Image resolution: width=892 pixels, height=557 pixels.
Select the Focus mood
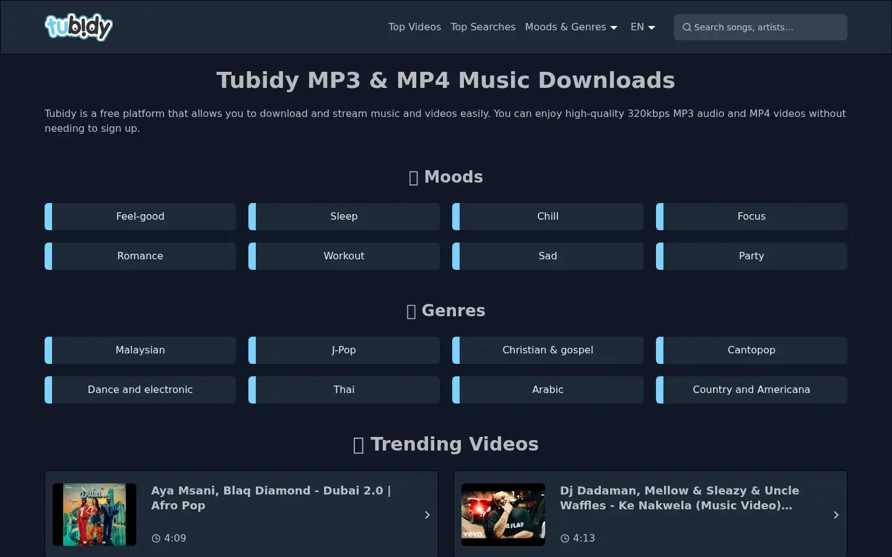tap(751, 217)
